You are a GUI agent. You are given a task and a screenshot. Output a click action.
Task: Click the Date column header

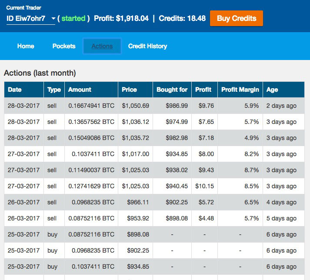pos(24,90)
